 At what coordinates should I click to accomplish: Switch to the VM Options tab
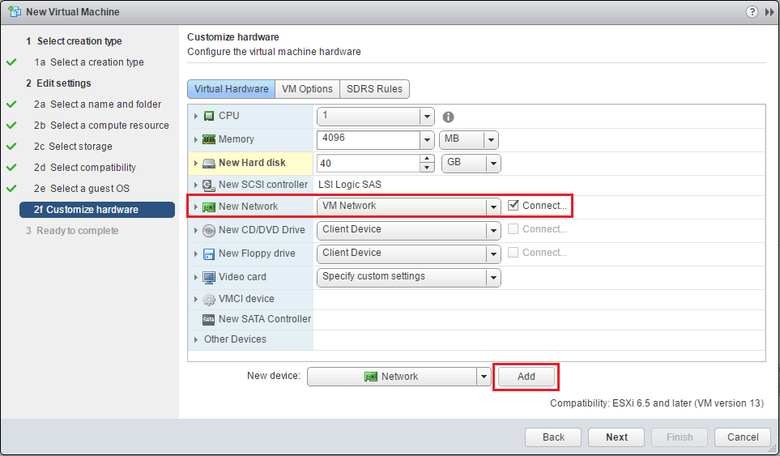click(x=307, y=89)
